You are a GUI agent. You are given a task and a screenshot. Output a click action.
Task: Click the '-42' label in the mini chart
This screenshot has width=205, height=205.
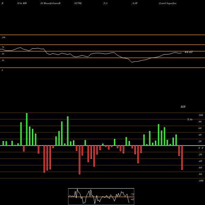(x=132, y=199)
